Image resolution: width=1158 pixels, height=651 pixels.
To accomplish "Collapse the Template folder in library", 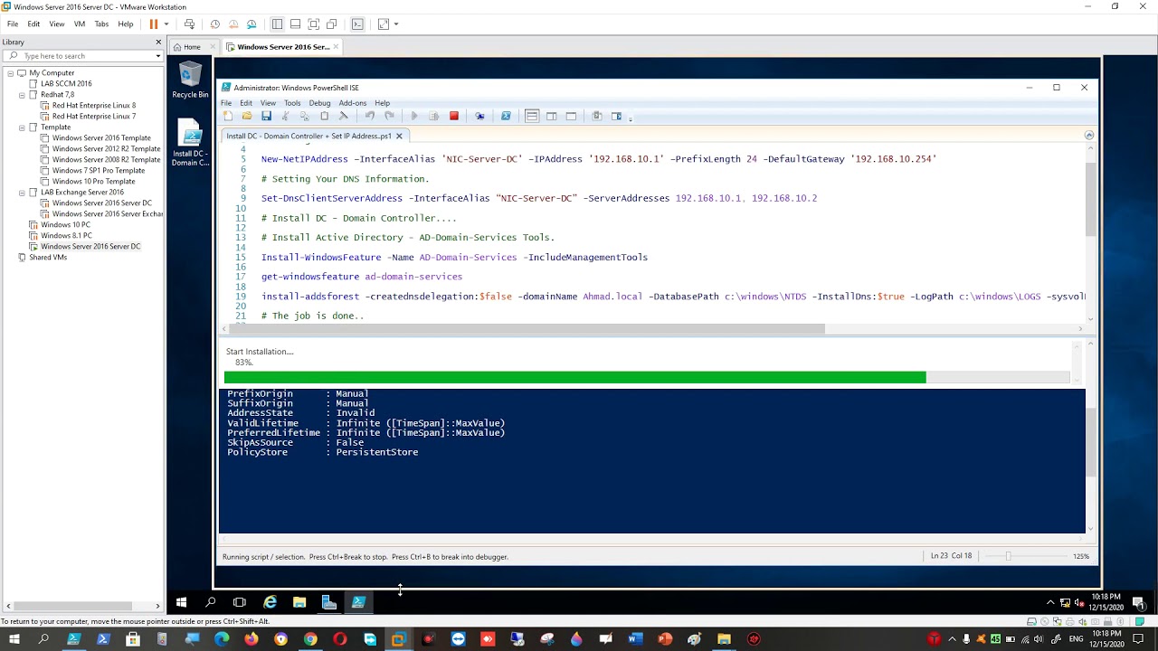I will pos(22,127).
